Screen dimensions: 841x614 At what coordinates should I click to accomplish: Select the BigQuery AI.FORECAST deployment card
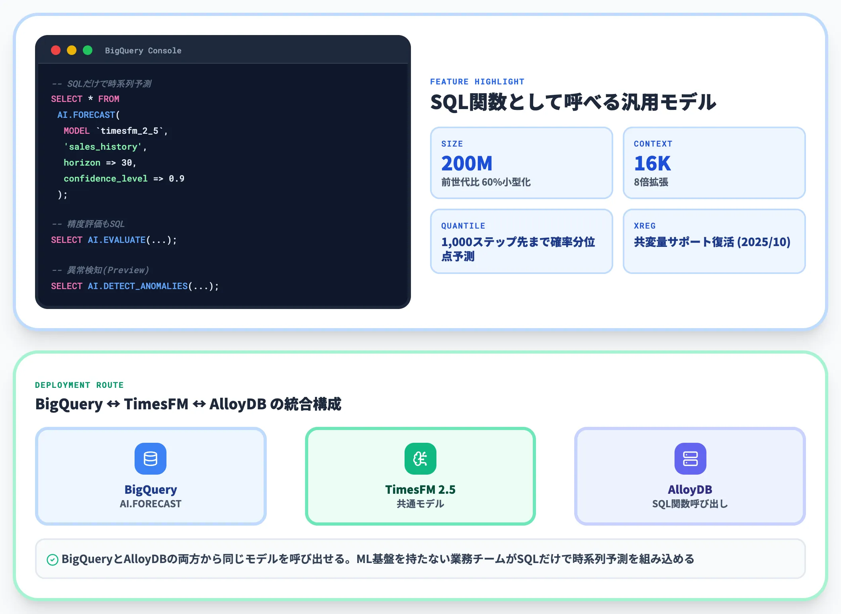click(x=151, y=476)
